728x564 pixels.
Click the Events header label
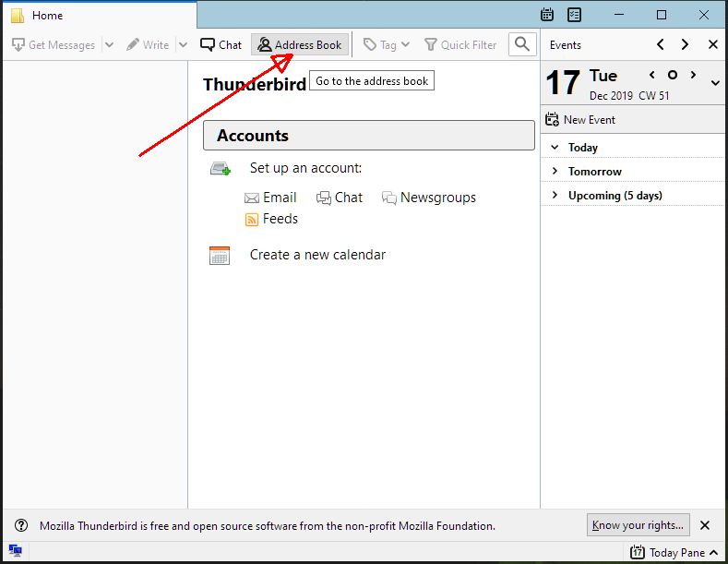565,45
